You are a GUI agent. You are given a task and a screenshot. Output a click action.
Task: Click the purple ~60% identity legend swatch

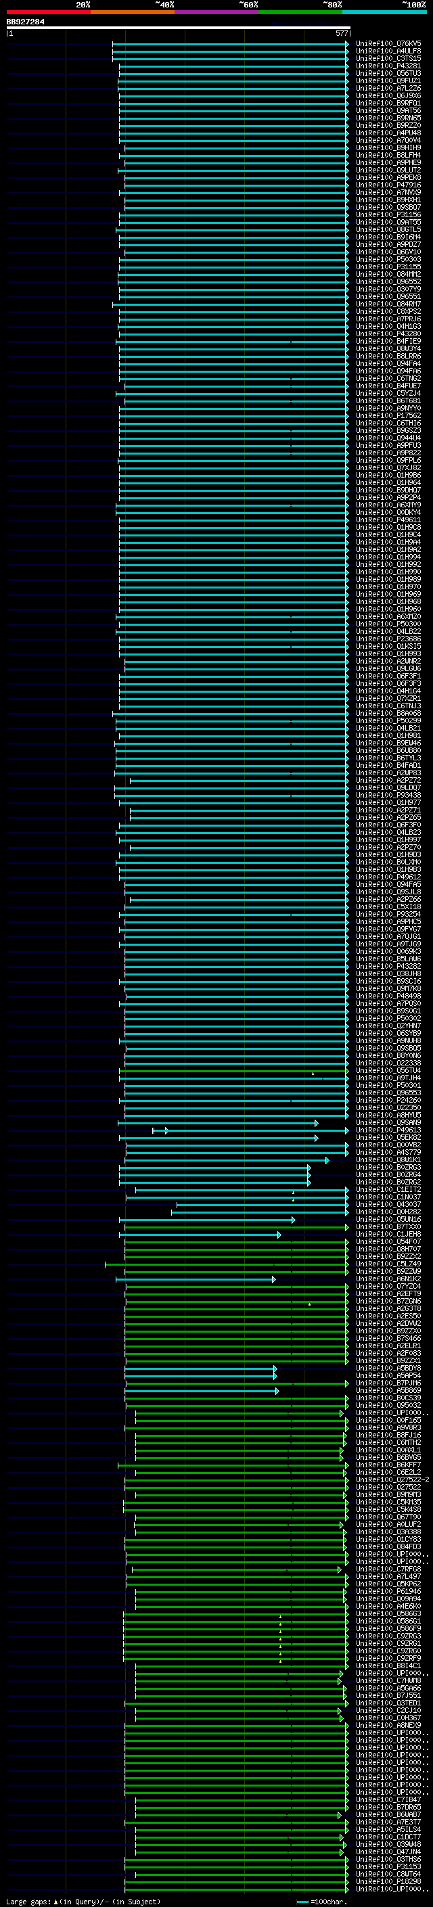pos(216,12)
